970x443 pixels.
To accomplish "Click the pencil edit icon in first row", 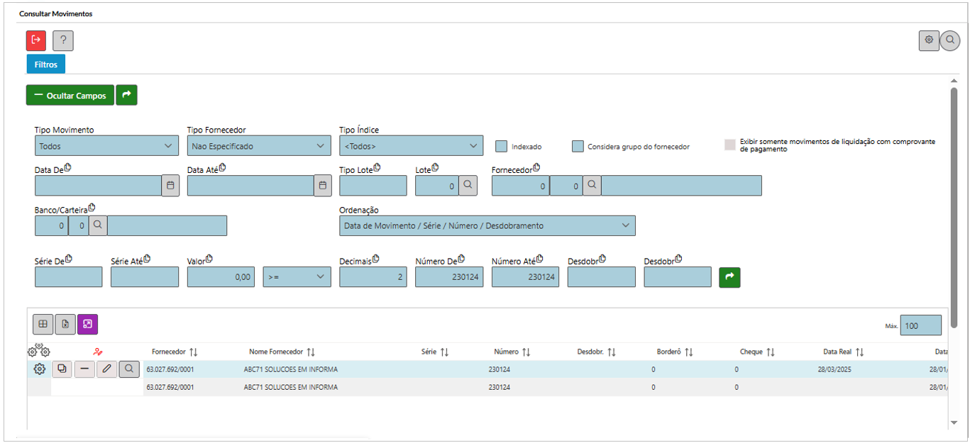I will click(106, 369).
